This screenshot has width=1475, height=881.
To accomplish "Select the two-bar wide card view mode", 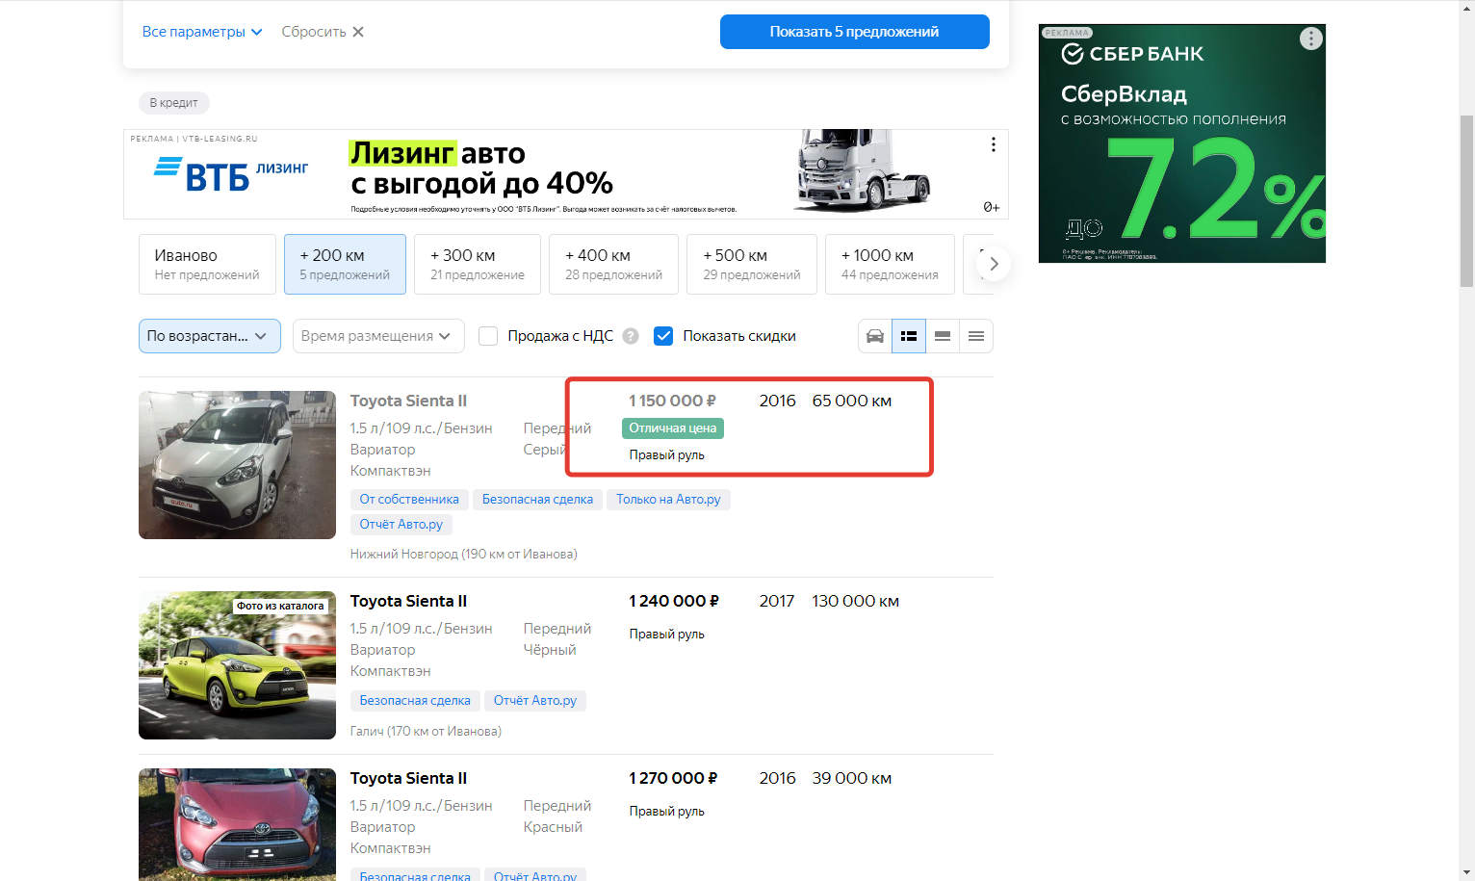I will 943,336.
